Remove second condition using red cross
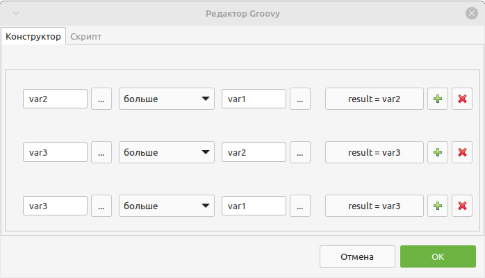The width and height of the screenshot is (485, 278). click(462, 152)
